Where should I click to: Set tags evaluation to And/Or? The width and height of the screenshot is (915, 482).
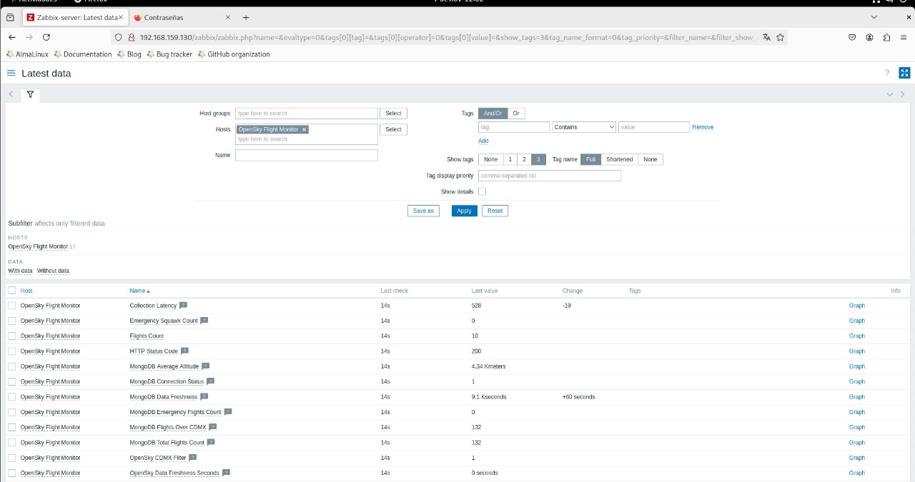(x=493, y=113)
